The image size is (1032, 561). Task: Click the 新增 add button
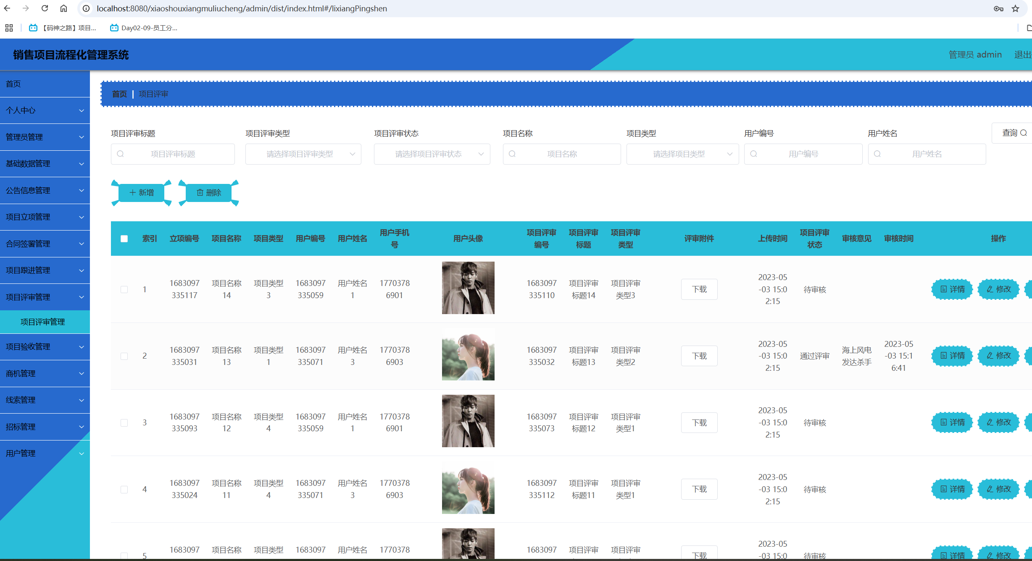[x=142, y=193]
